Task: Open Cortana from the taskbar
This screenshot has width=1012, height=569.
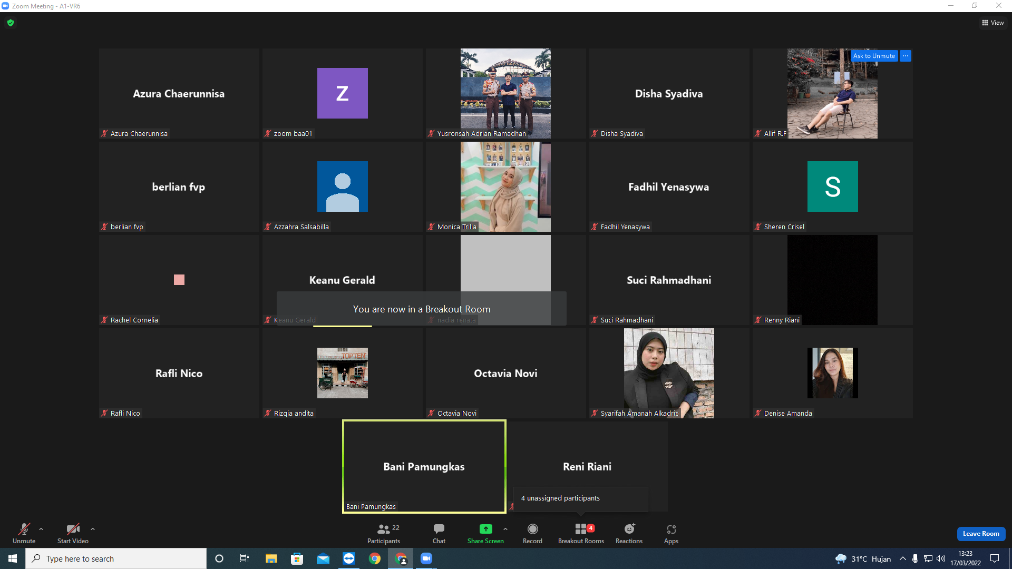Action: click(219, 558)
